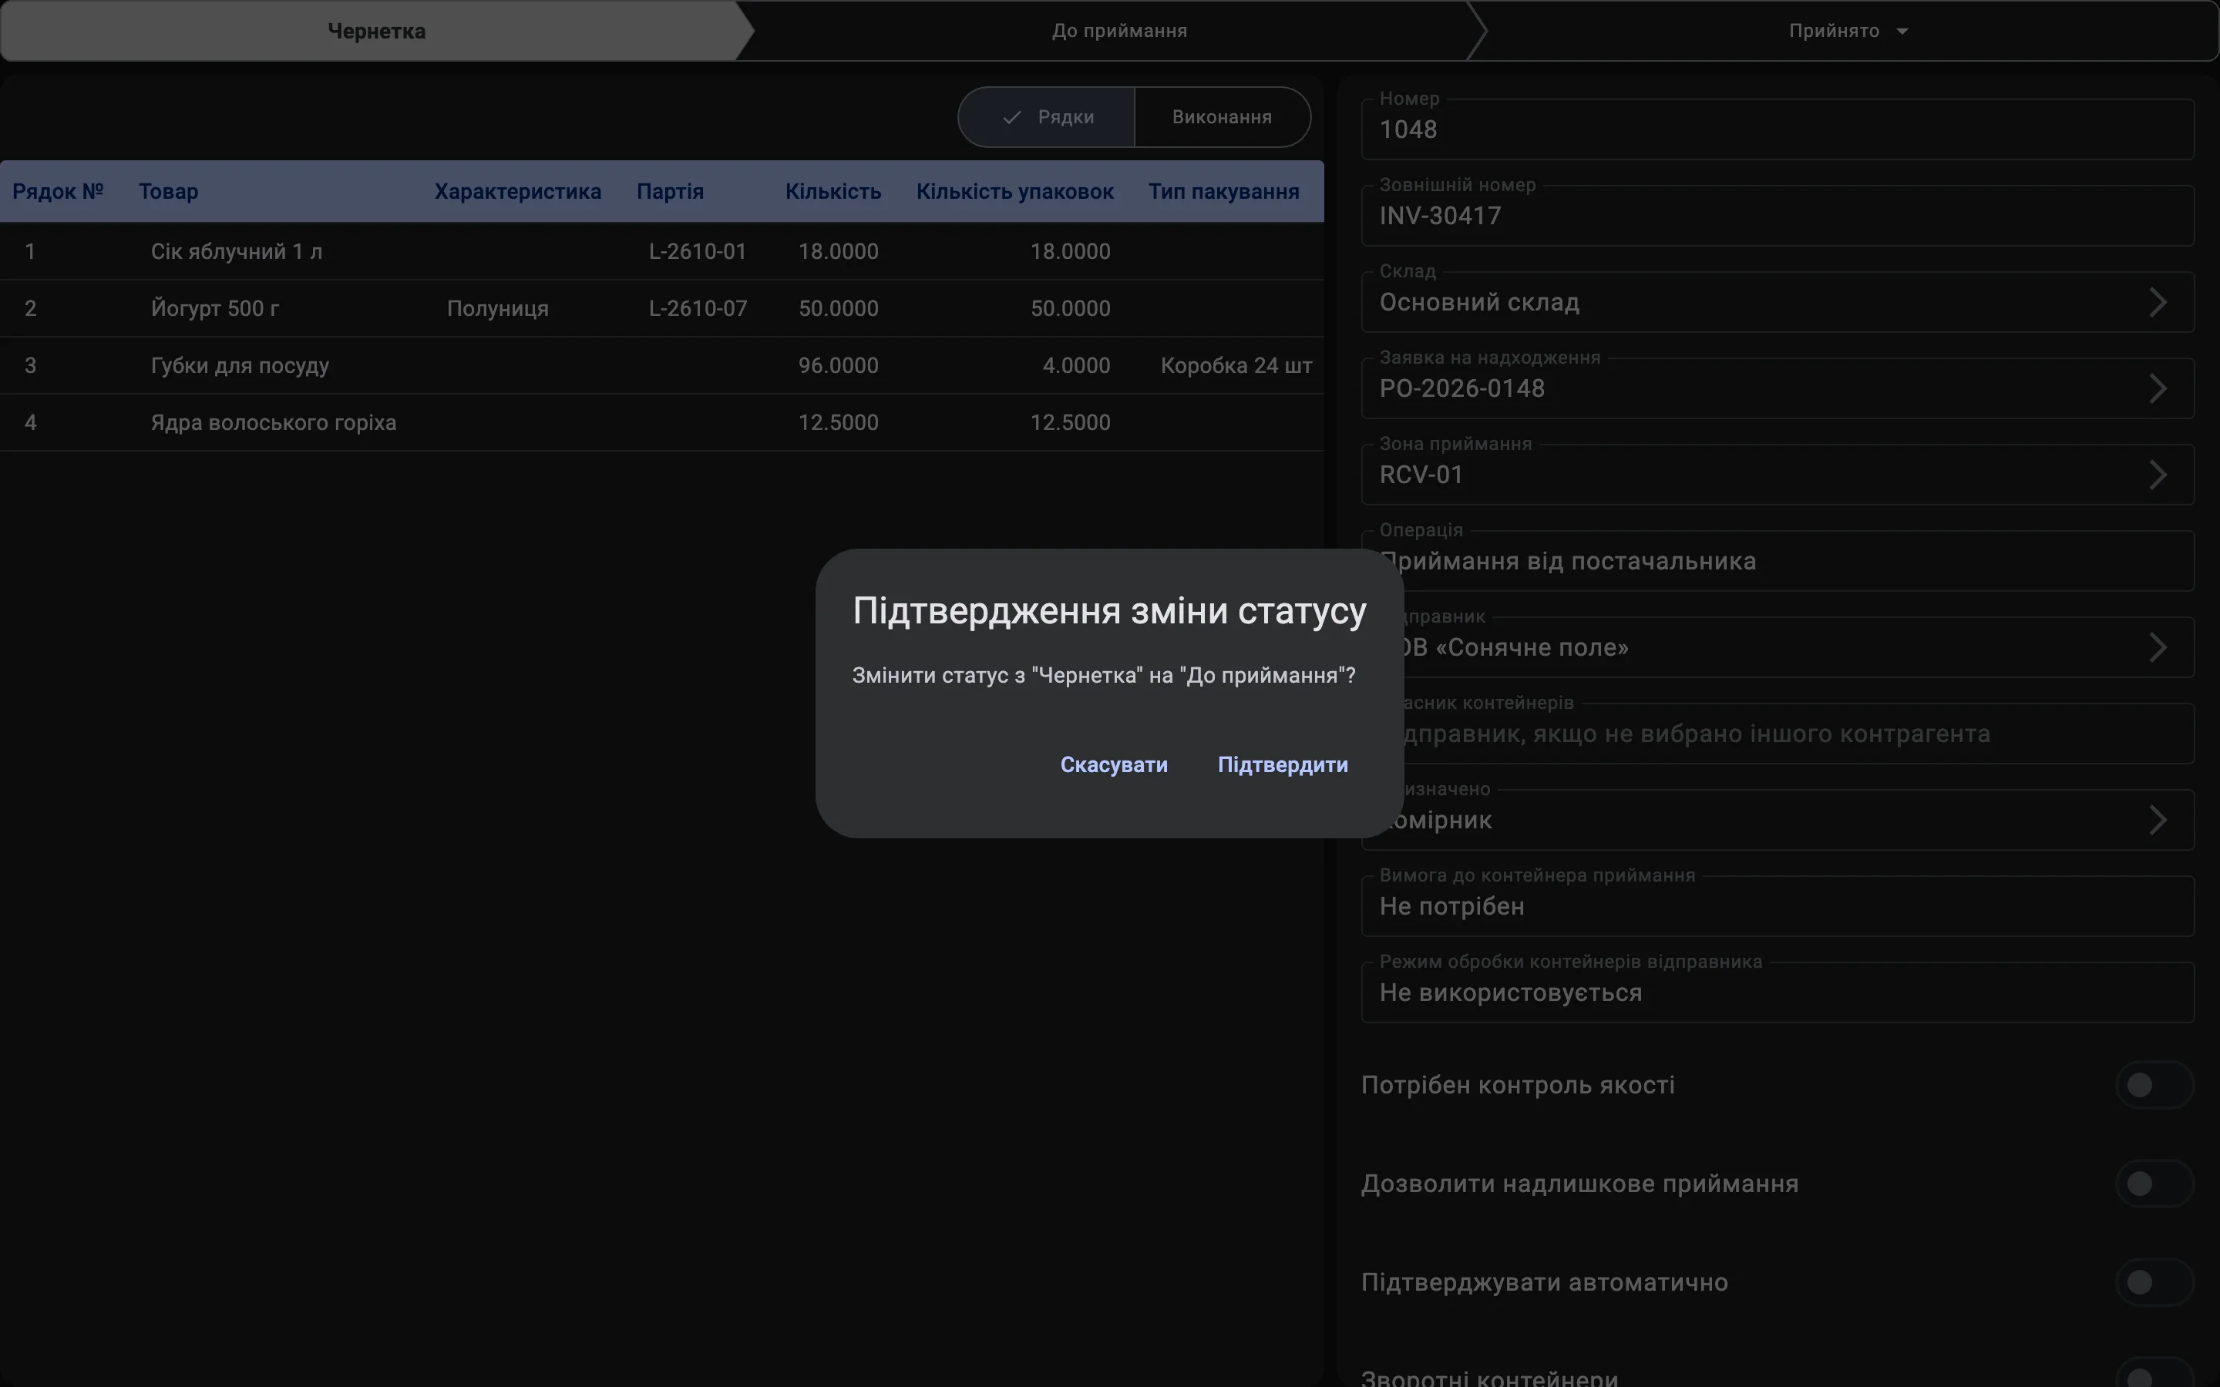This screenshot has height=1387, width=2220.
Task: Click the Власник контейнерів field
Action: (1778, 733)
